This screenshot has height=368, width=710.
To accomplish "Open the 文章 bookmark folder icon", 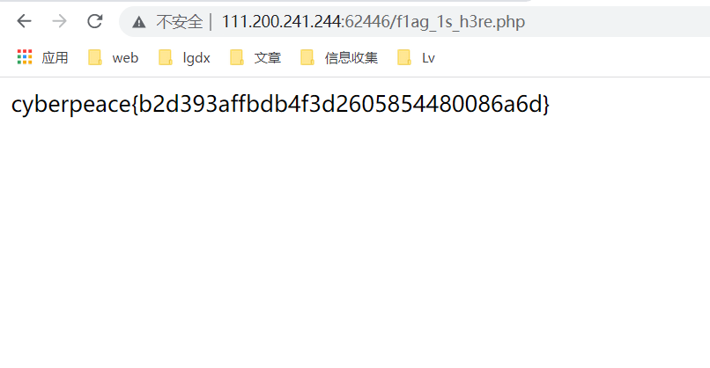I will 237,57.
